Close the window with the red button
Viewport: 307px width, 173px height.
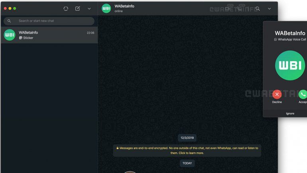click(x=5, y=8)
